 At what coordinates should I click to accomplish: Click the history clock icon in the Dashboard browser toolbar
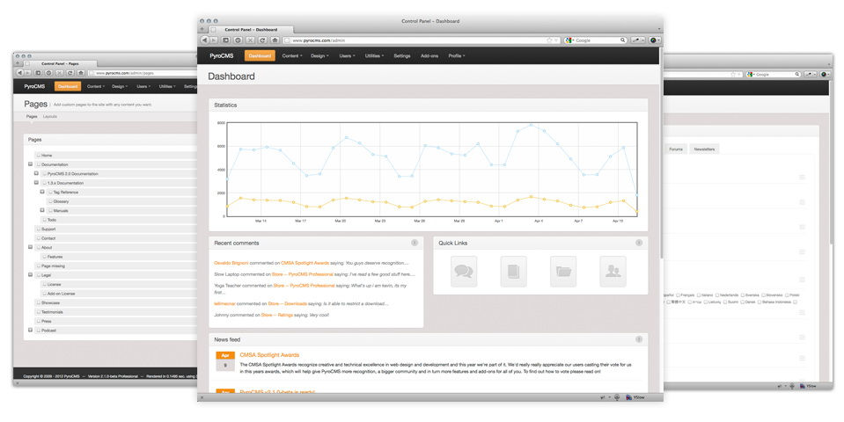[x=238, y=40]
